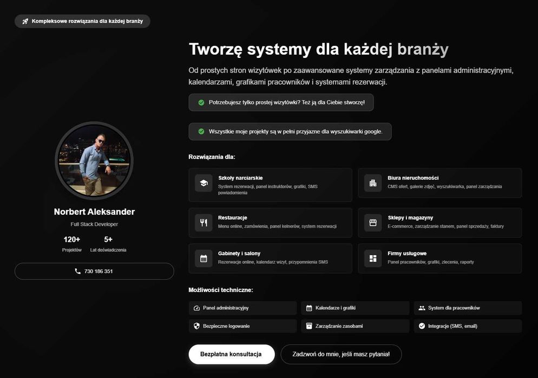Click 'Panel pracowników, grafiki, zlecenia, raporty' description
The height and width of the screenshot is (378, 538).
click(x=431, y=262)
